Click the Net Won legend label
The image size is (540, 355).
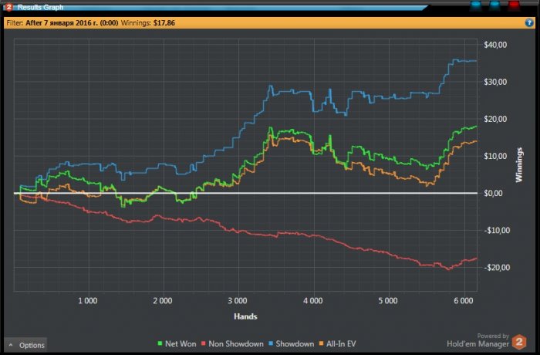click(181, 343)
